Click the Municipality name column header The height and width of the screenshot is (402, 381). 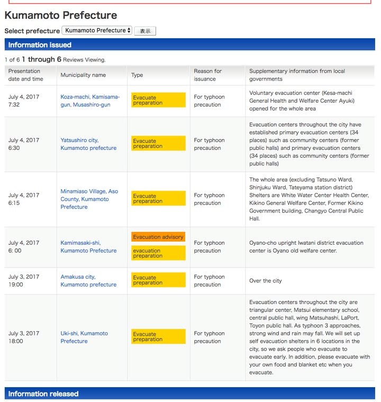pyautogui.click(x=83, y=75)
